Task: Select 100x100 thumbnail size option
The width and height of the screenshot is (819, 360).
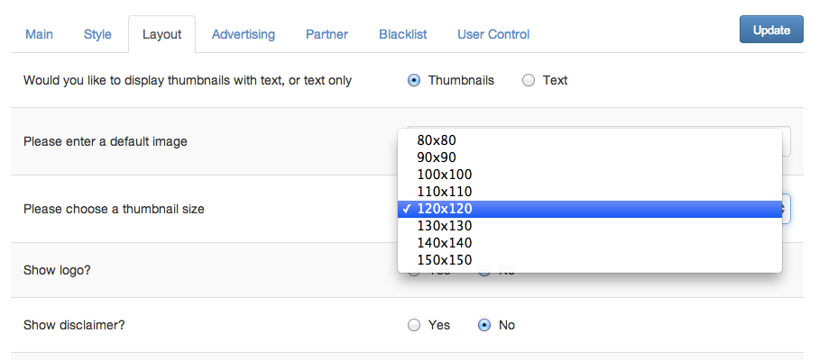Action: click(445, 175)
